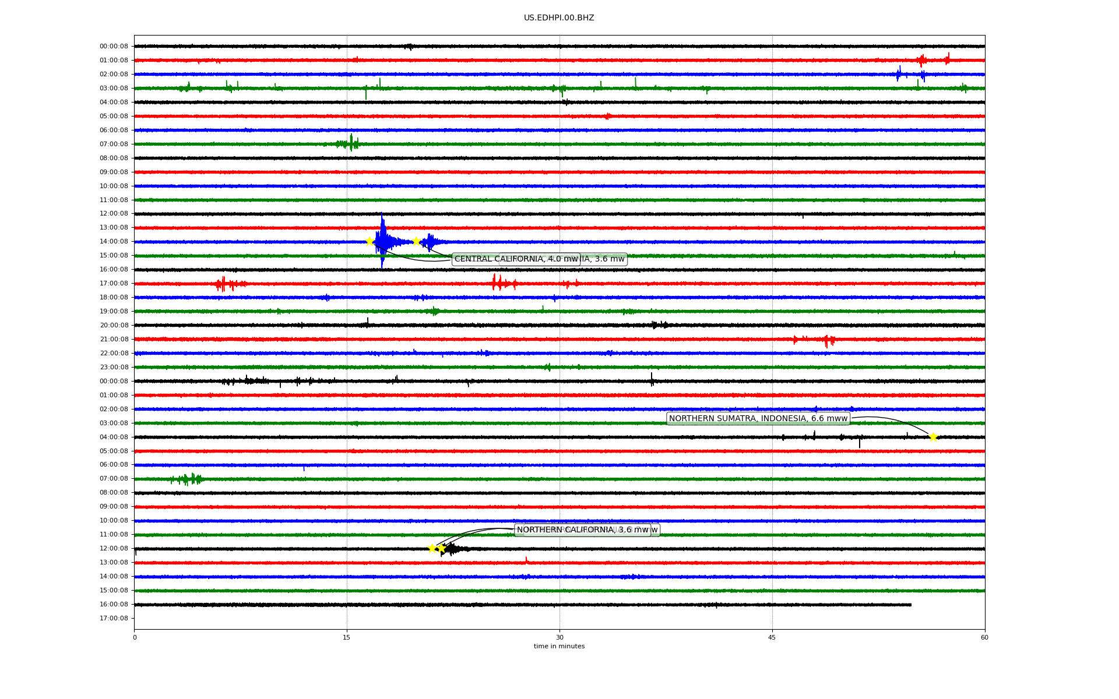Screen dimensions: 1119x699
Task: Click the 15 minute tick label
Action: pyautogui.click(x=347, y=638)
